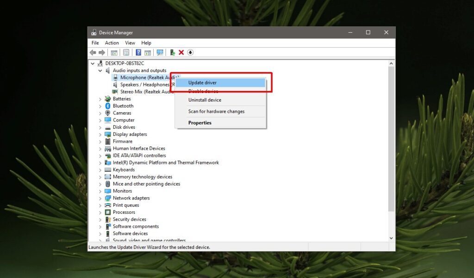The height and width of the screenshot is (278, 474).
Task: Click the Update driver toolbar icon
Action: point(172,52)
